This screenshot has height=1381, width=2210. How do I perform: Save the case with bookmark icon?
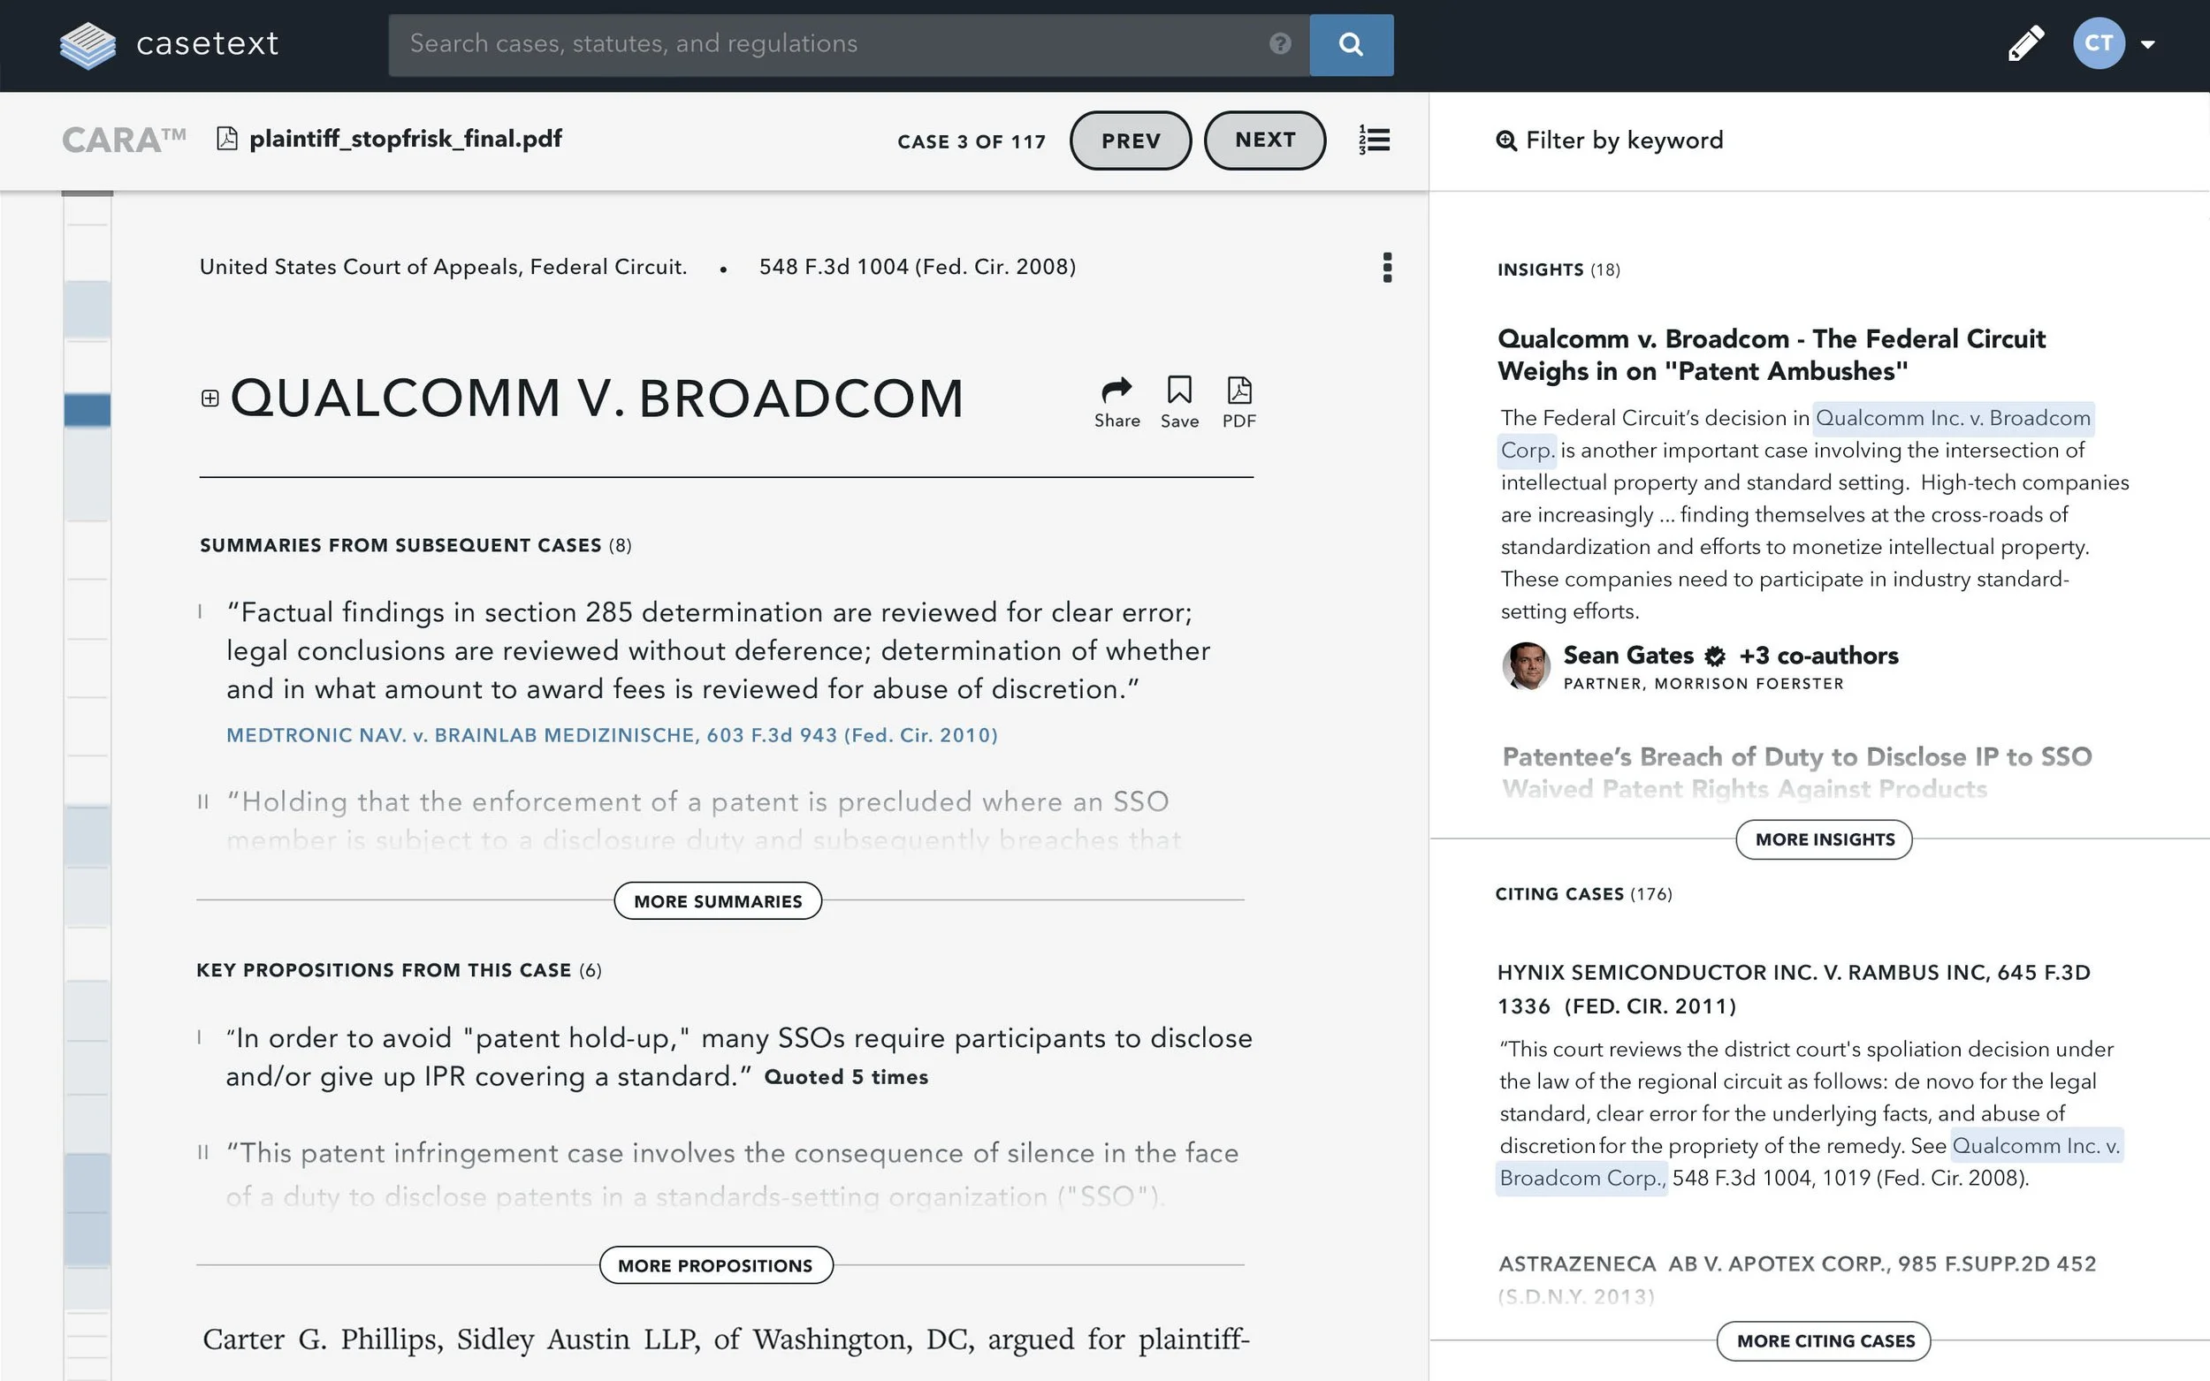coord(1178,402)
